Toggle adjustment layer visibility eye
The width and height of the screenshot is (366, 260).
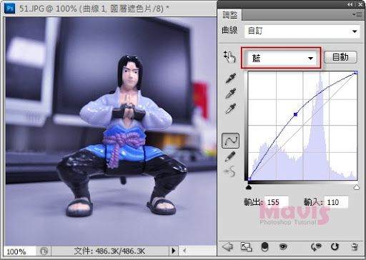point(283,246)
